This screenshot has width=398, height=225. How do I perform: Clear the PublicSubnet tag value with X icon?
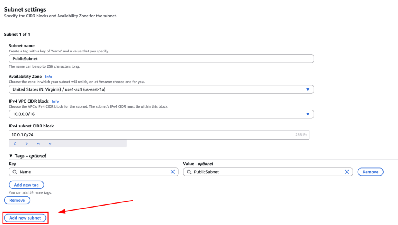pos(347,172)
